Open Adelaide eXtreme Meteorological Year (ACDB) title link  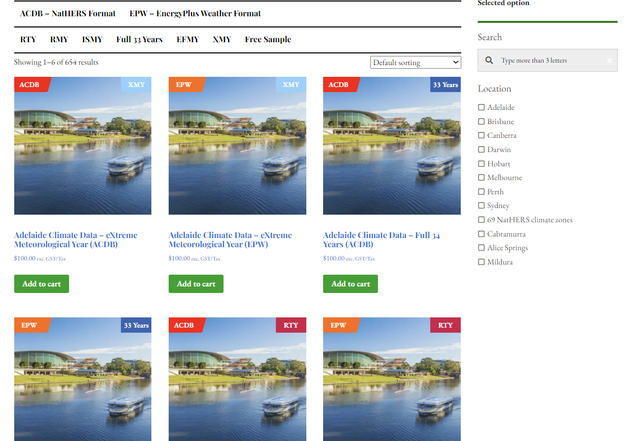[x=76, y=240]
